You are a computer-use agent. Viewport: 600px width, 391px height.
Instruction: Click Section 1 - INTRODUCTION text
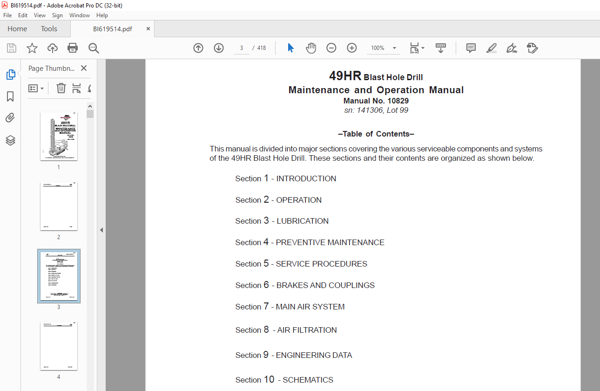click(285, 178)
